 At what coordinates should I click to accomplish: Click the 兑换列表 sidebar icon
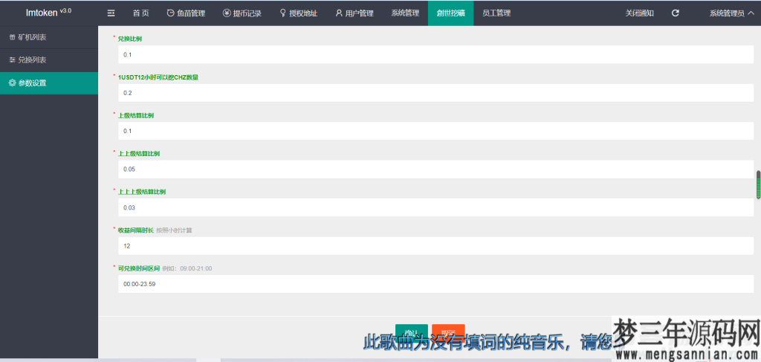13,60
